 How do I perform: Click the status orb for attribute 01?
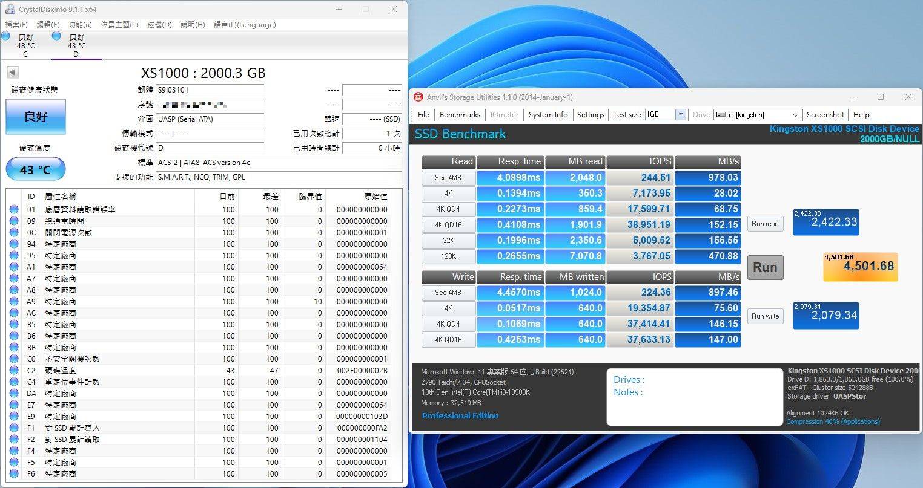coord(14,209)
